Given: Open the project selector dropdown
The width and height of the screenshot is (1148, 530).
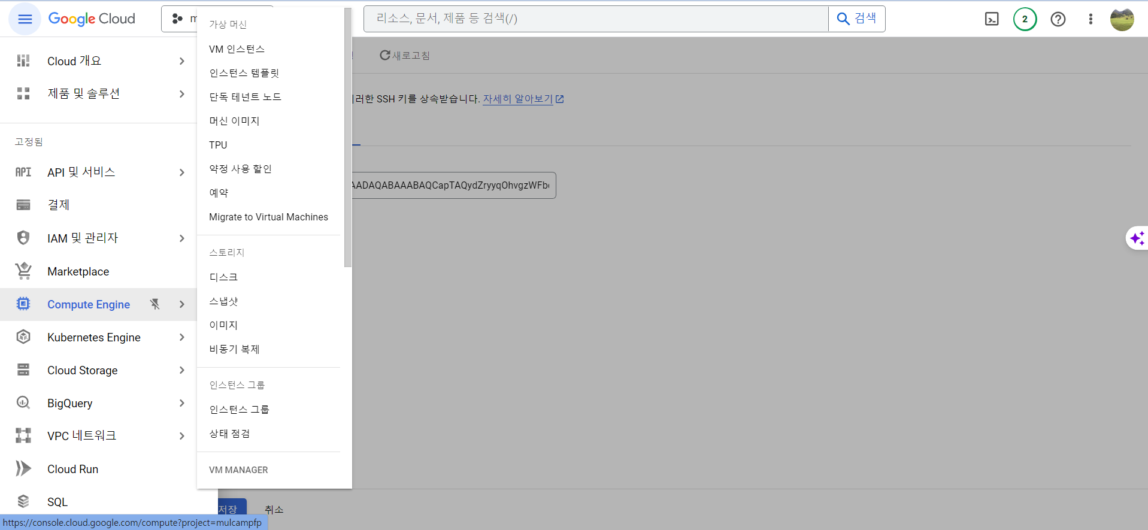Looking at the screenshot, I should (x=180, y=19).
